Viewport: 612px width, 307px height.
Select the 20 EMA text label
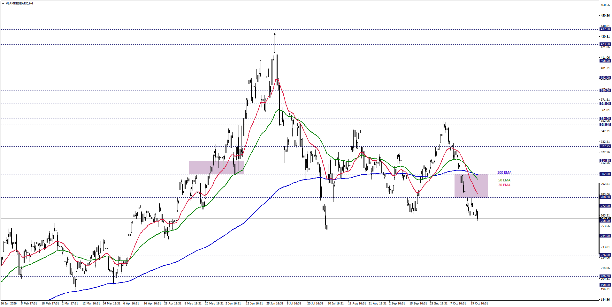click(x=504, y=185)
